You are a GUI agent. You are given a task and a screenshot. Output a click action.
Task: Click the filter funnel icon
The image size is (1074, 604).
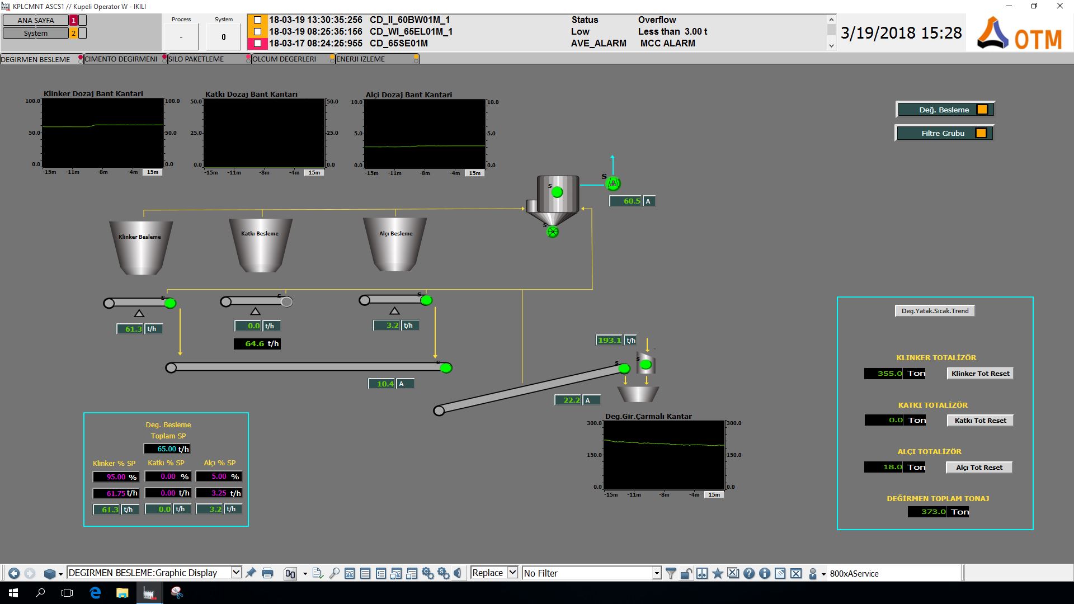(671, 573)
